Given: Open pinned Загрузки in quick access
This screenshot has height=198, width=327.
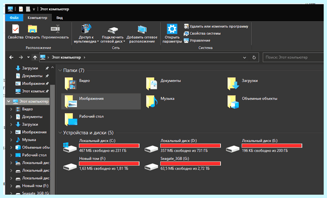Looking at the screenshot, I should click(x=30, y=68).
